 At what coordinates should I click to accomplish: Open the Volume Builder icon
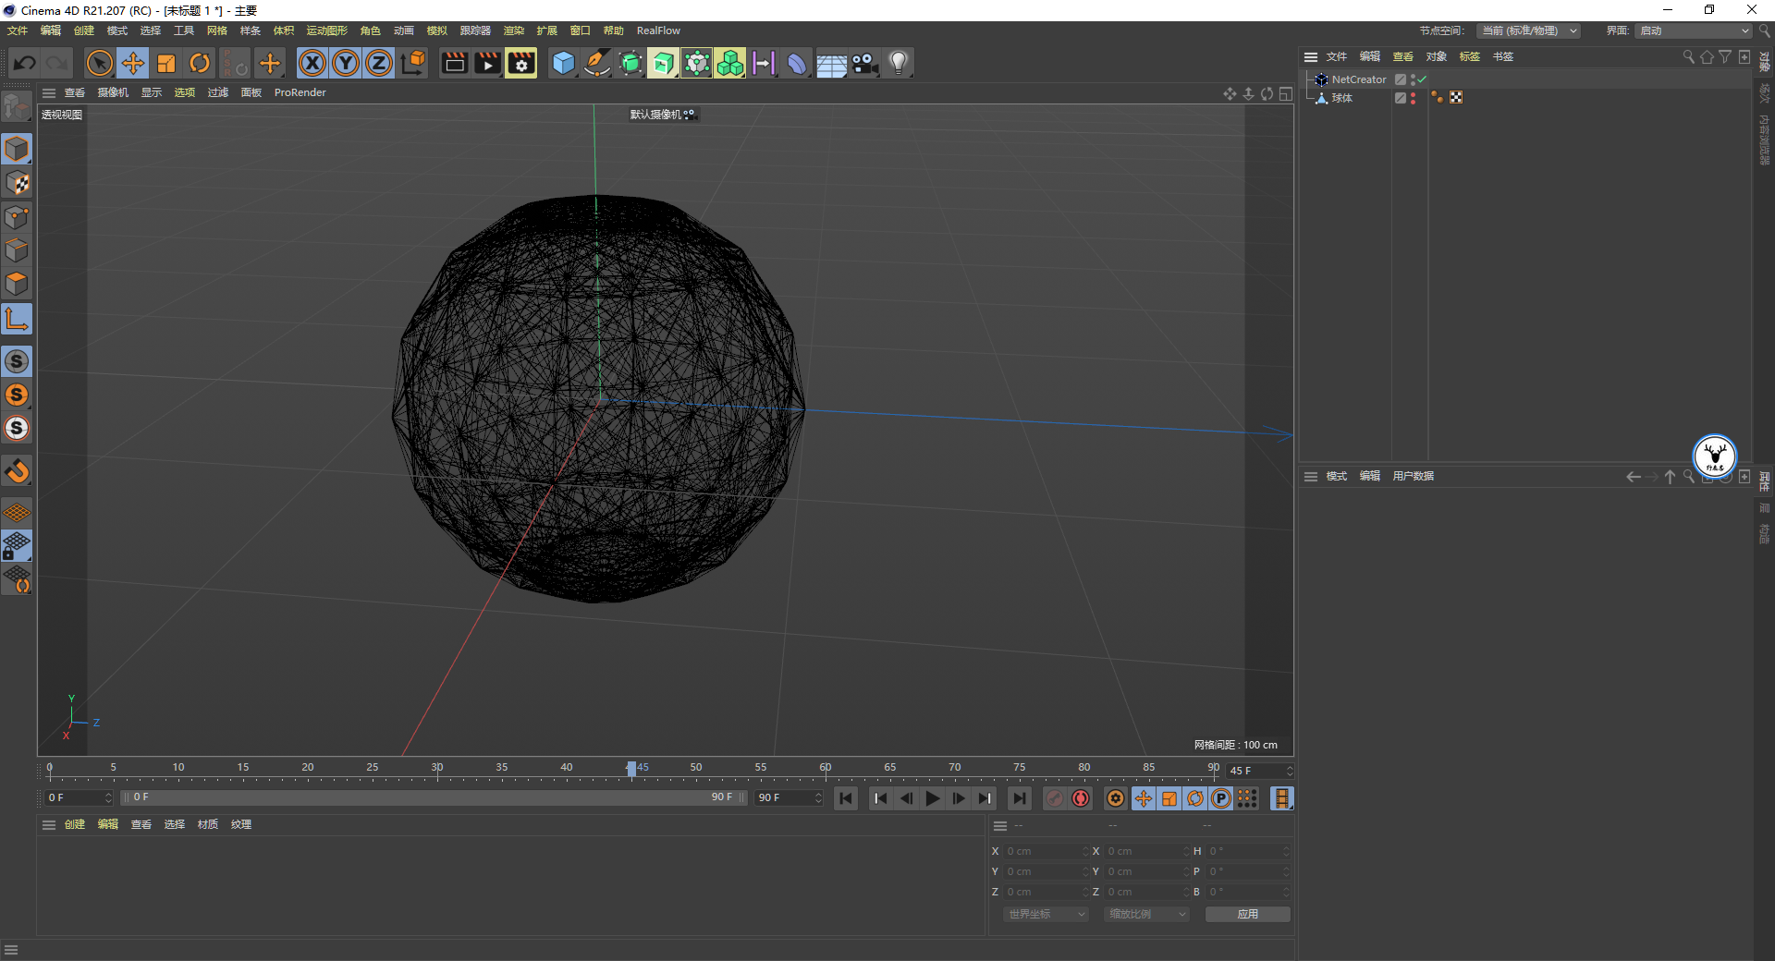(730, 63)
